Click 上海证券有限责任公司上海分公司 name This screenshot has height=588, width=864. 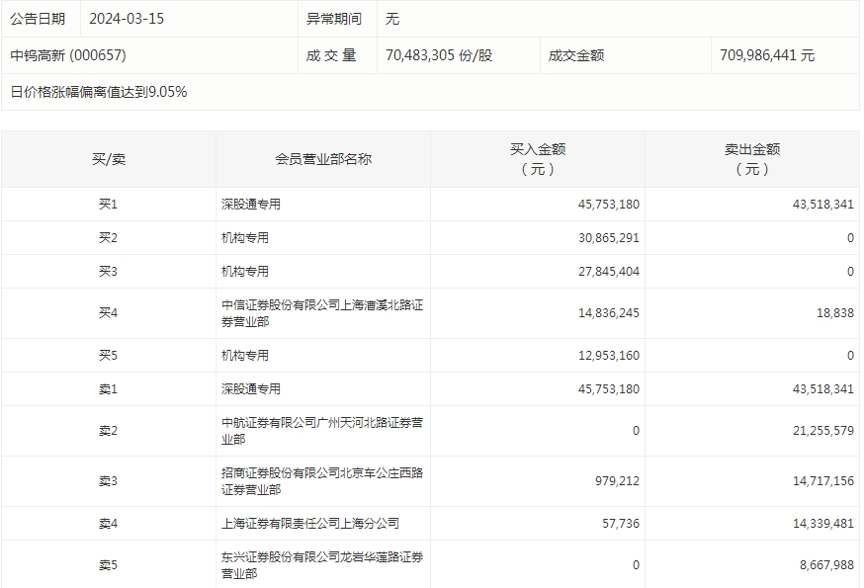(x=310, y=524)
